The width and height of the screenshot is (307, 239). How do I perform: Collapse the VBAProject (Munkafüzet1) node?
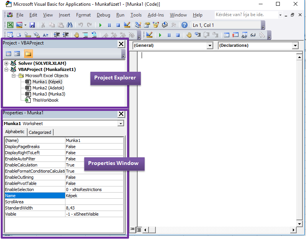click(x=6, y=69)
